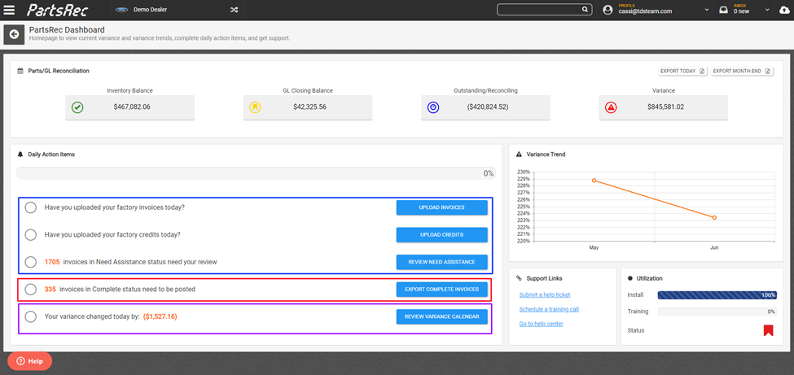Open the Go to help center link
Image resolution: width=794 pixels, height=375 pixels.
tap(542, 324)
